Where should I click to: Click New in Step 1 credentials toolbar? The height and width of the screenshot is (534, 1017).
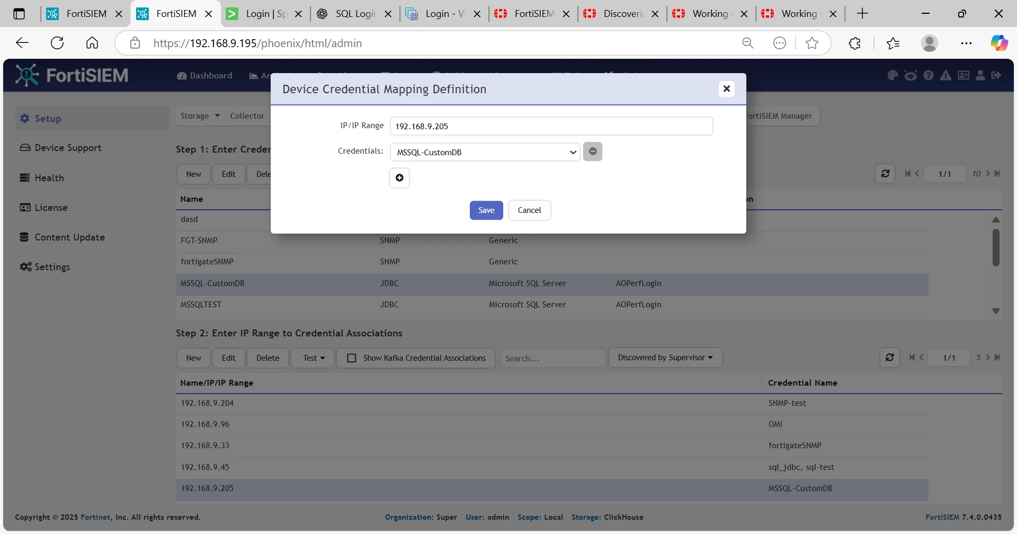tap(193, 174)
